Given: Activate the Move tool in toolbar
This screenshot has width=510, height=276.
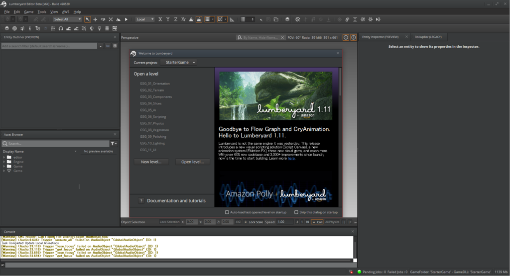Looking at the screenshot, I should coord(95,19).
